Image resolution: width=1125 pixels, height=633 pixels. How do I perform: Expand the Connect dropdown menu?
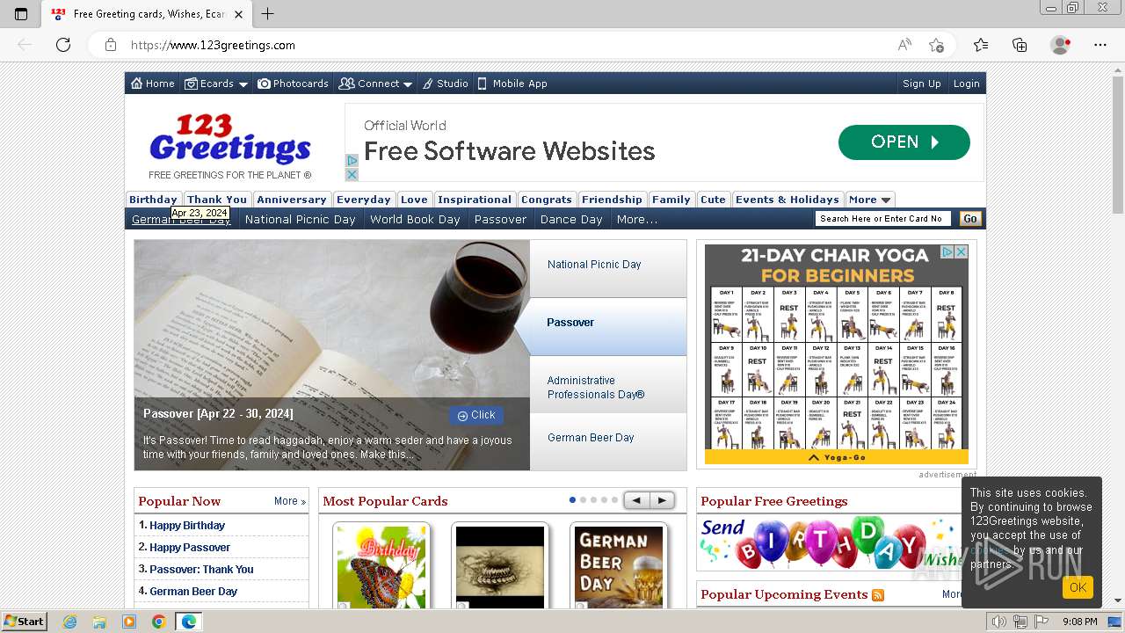(407, 84)
